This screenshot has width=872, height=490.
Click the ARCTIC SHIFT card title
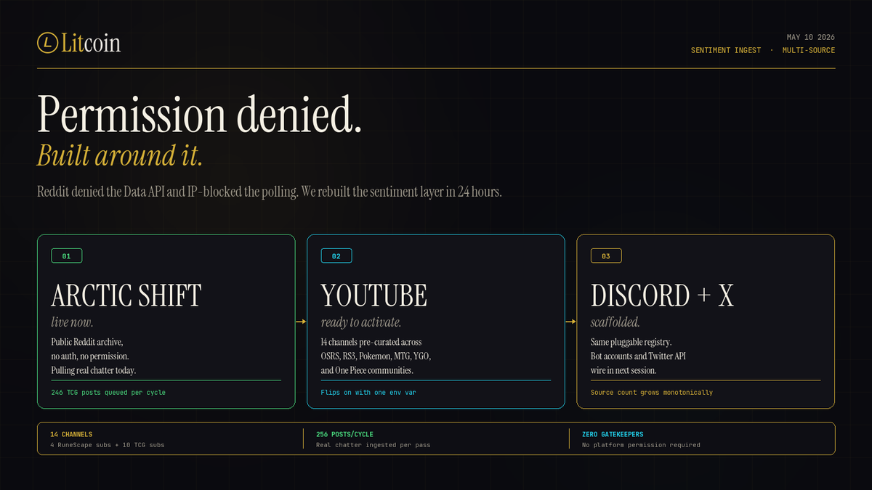click(x=126, y=295)
